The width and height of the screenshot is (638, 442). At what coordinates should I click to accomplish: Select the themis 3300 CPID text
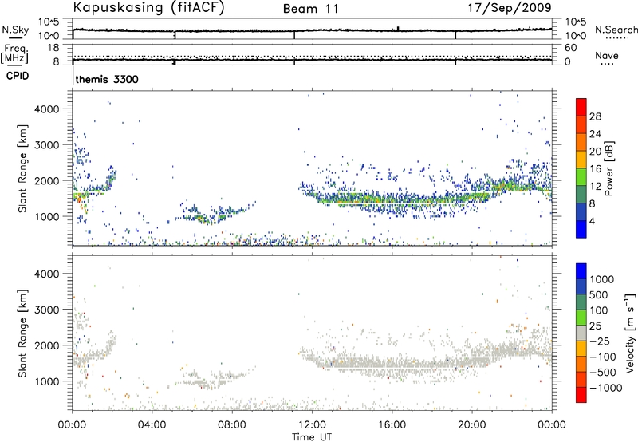click(x=107, y=79)
